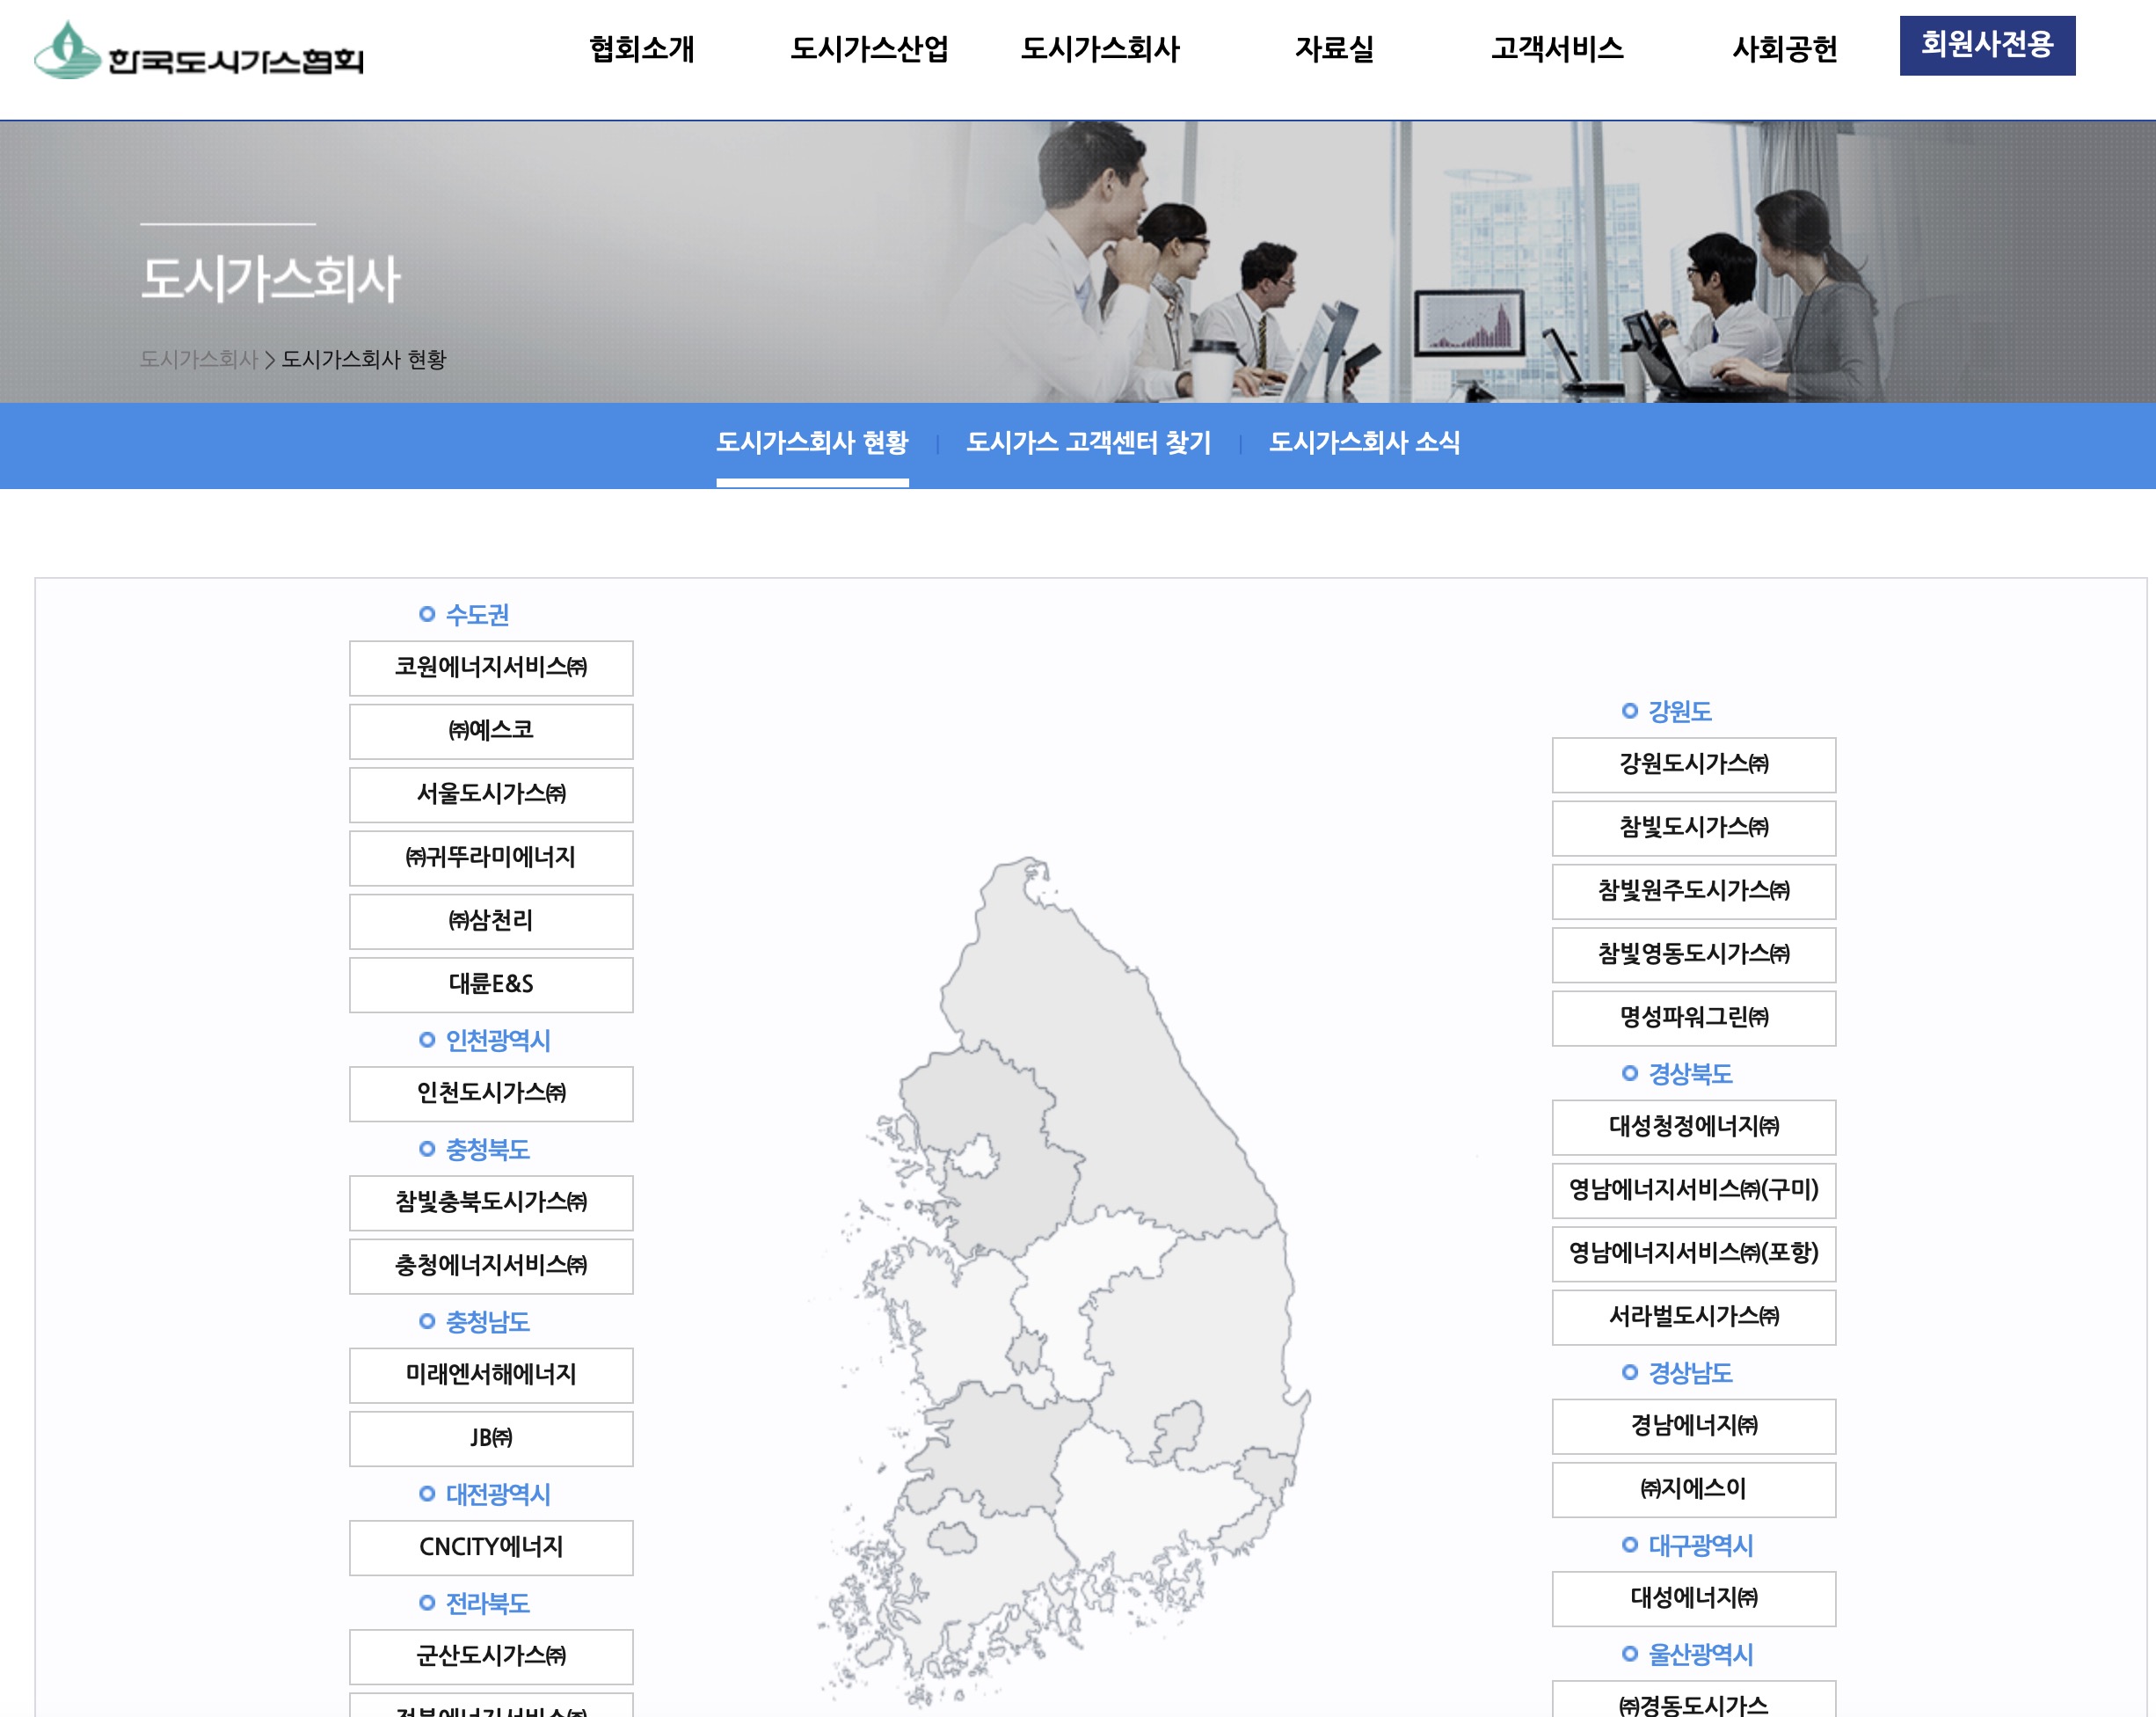The height and width of the screenshot is (1717, 2156).
Task: Select 서울도시가스㈜ from the list
Action: [x=491, y=794]
